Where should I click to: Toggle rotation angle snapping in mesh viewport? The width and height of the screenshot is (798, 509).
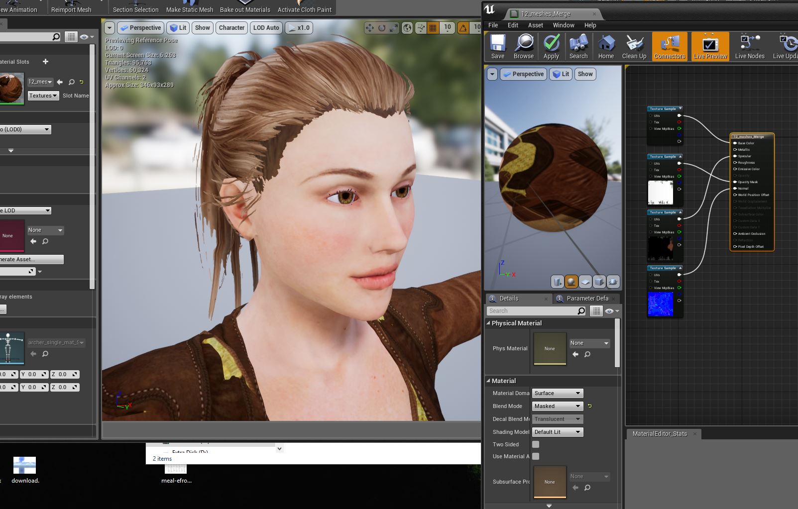click(x=463, y=28)
